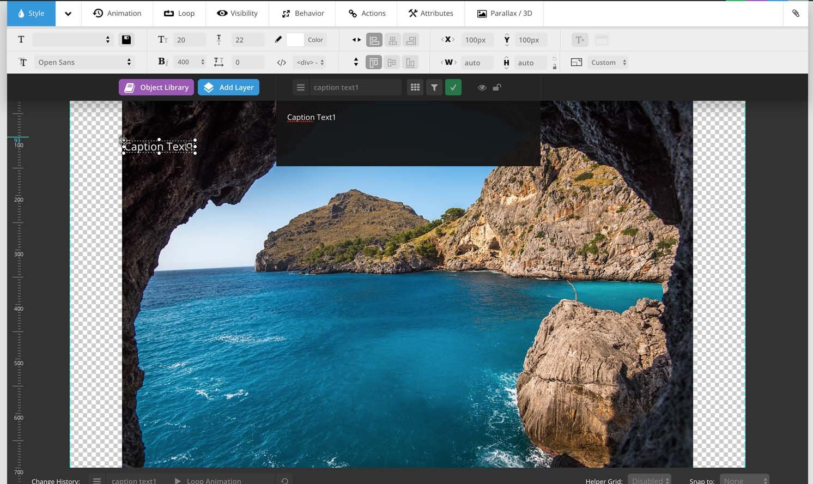The height and width of the screenshot is (484, 813).
Task: Open the Attributes tab
Action: tap(431, 13)
